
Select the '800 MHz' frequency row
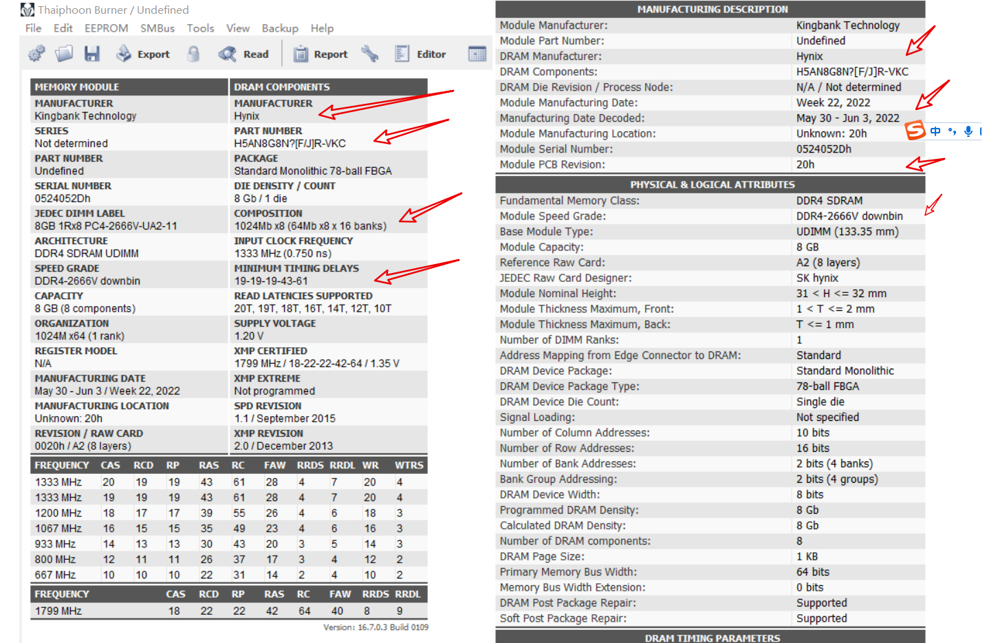tap(229, 559)
